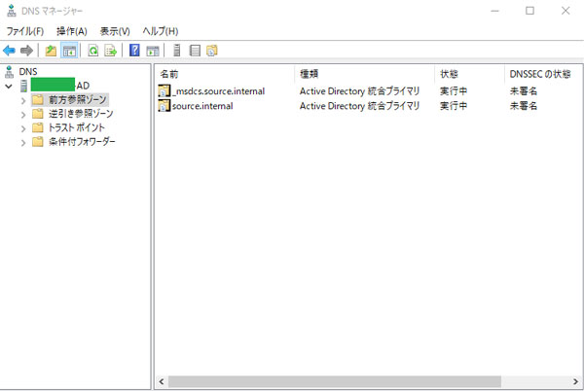The width and height of the screenshot is (584, 391).
Task: Open the ヘルプ(H) menu
Action: point(161,31)
